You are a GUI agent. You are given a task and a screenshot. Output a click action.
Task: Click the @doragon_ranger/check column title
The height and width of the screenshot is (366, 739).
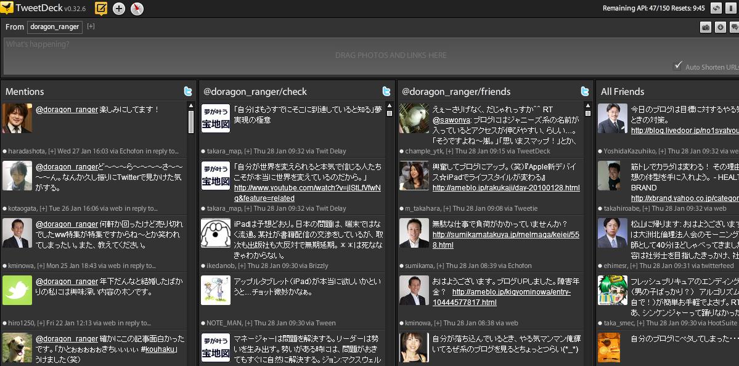(x=255, y=91)
